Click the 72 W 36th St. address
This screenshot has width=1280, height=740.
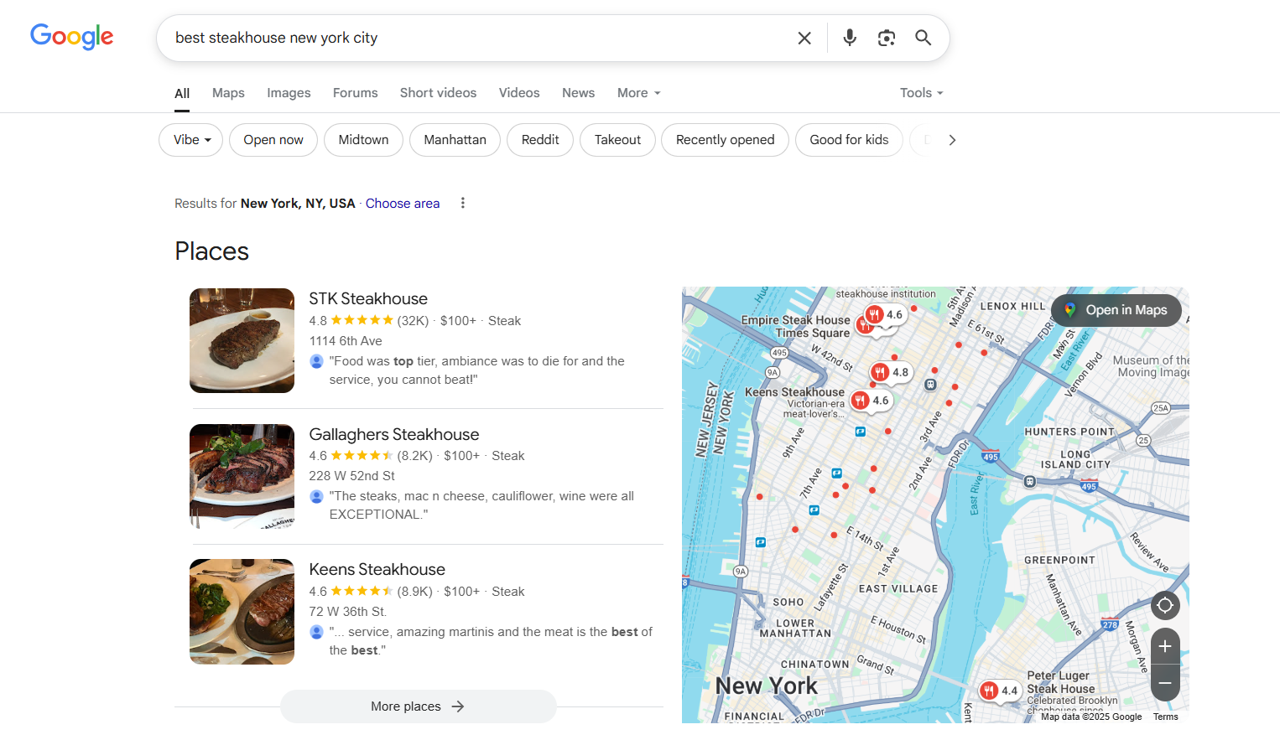[348, 612]
